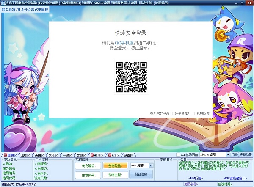
Task: Click the F9键隐藏窗口 link
Action: point(235,178)
